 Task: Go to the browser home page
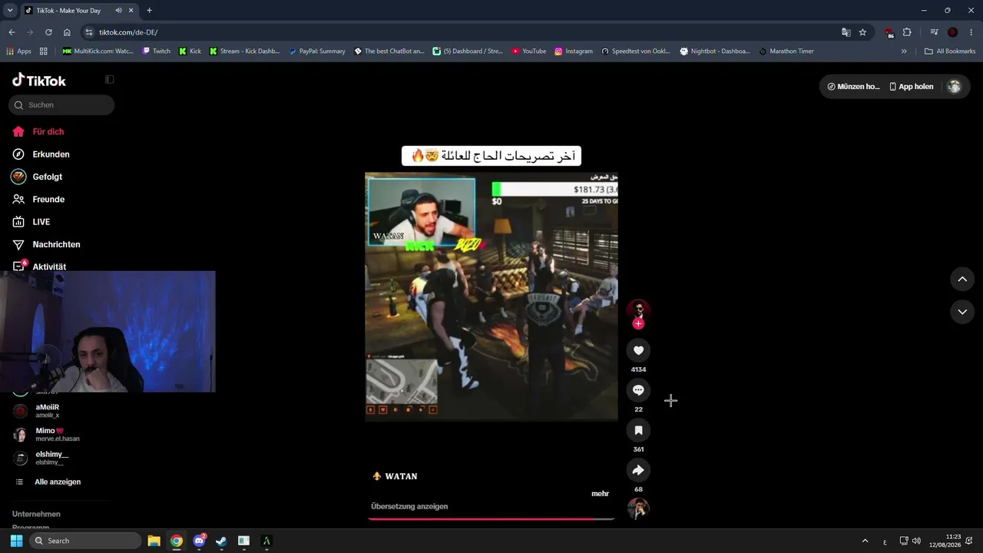click(x=67, y=32)
